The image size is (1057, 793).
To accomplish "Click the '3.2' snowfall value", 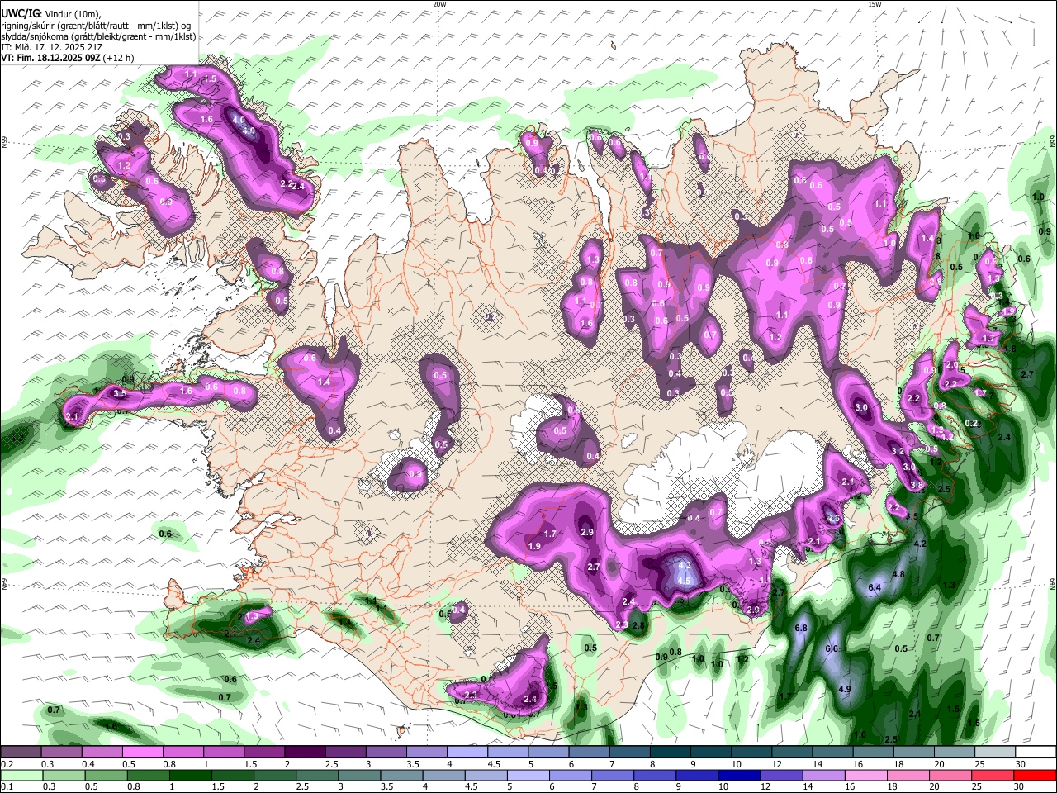I will click(x=898, y=451).
